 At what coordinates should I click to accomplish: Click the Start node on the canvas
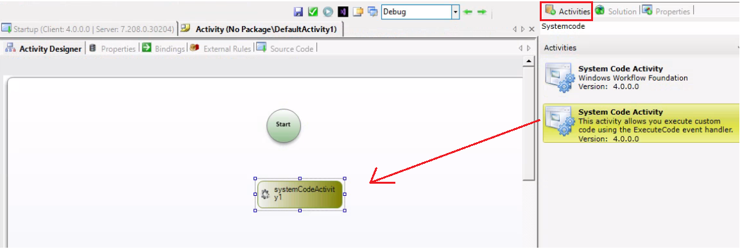283,125
